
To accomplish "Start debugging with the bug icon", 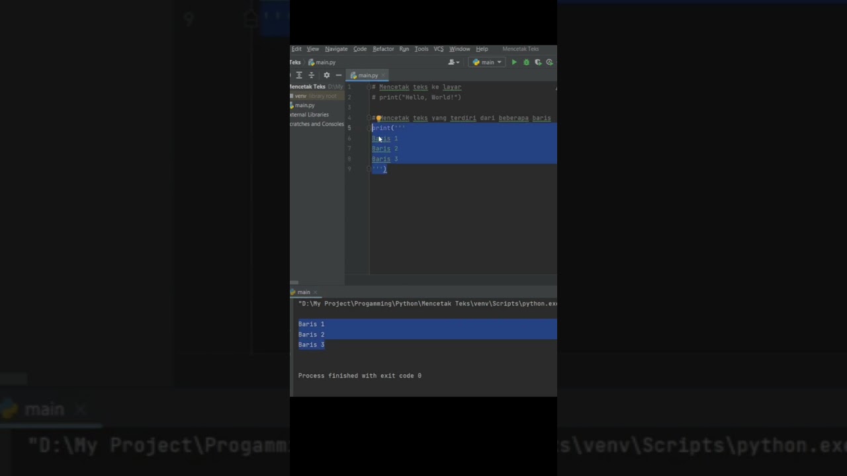I will pyautogui.click(x=526, y=62).
